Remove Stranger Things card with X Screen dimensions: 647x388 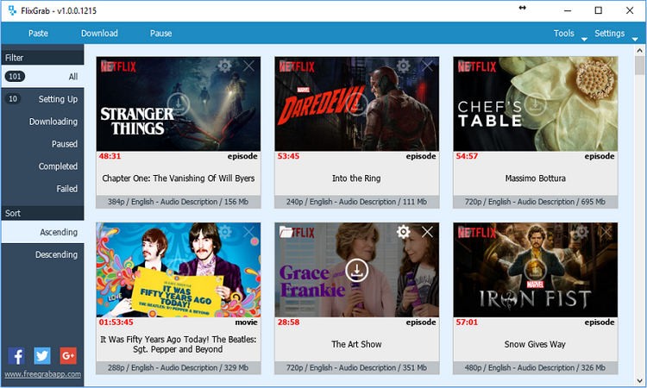[248, 66]
